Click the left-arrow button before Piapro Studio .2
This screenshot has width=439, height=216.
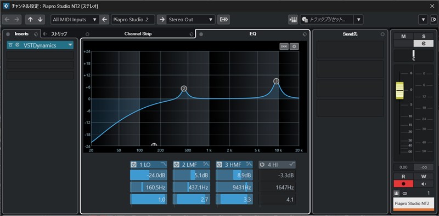click(104, 20)
